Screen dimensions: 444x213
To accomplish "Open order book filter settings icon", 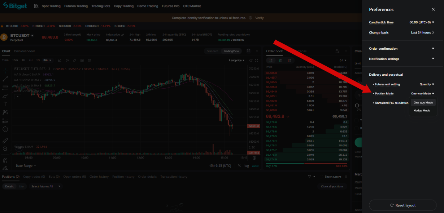I will click(x=338, y=51).
